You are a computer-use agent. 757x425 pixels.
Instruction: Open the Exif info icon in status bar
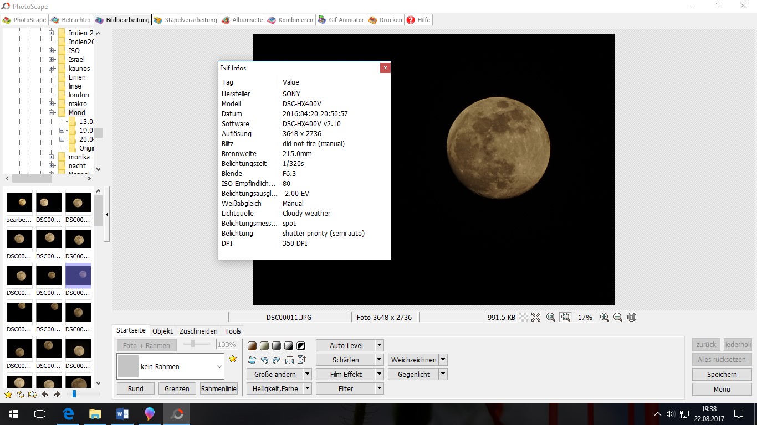click(x=632, y=318)
